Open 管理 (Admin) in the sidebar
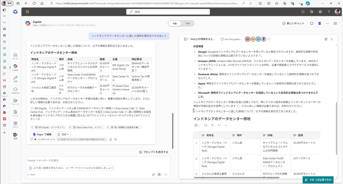Image resolution: width=343 pixels, height=184 pixels. coord(15,136)
